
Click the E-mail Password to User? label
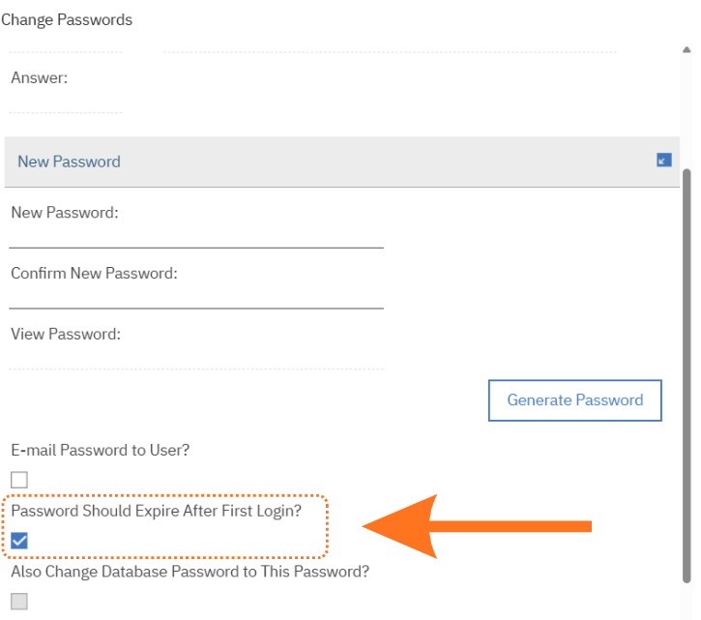[101, 450]
